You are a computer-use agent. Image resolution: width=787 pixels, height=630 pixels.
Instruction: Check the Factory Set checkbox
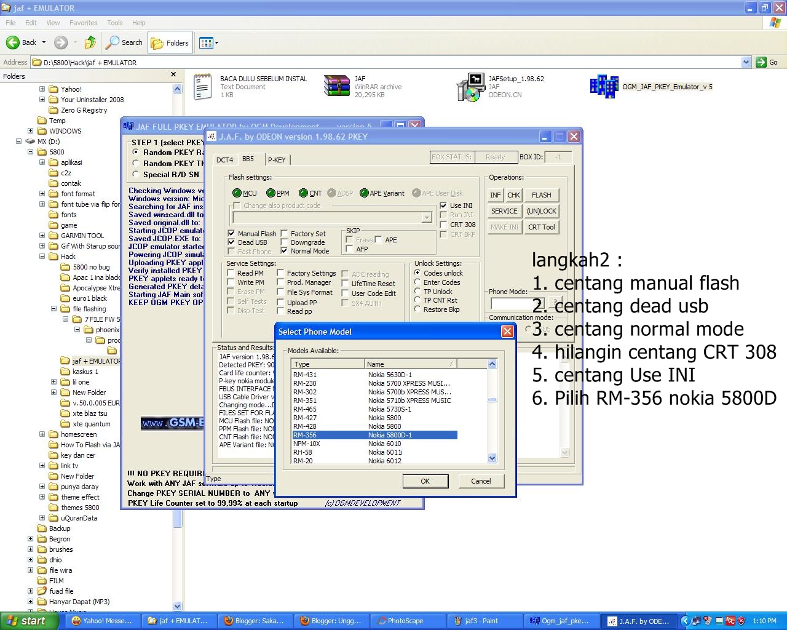(284, 234)
